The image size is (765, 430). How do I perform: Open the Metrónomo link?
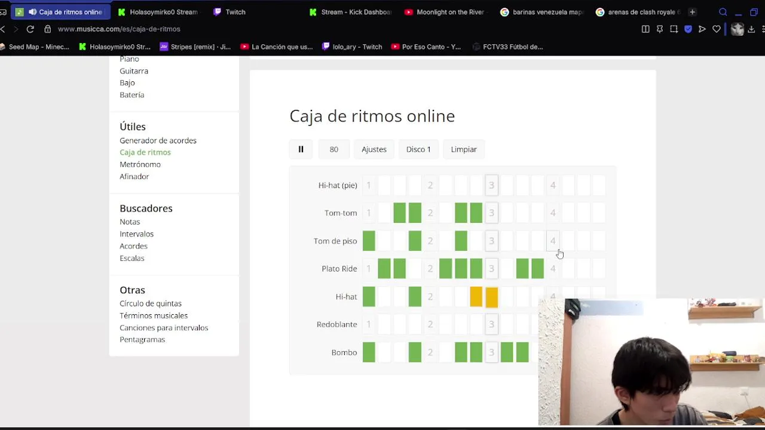pyautogui.click(x=140, y=164)
